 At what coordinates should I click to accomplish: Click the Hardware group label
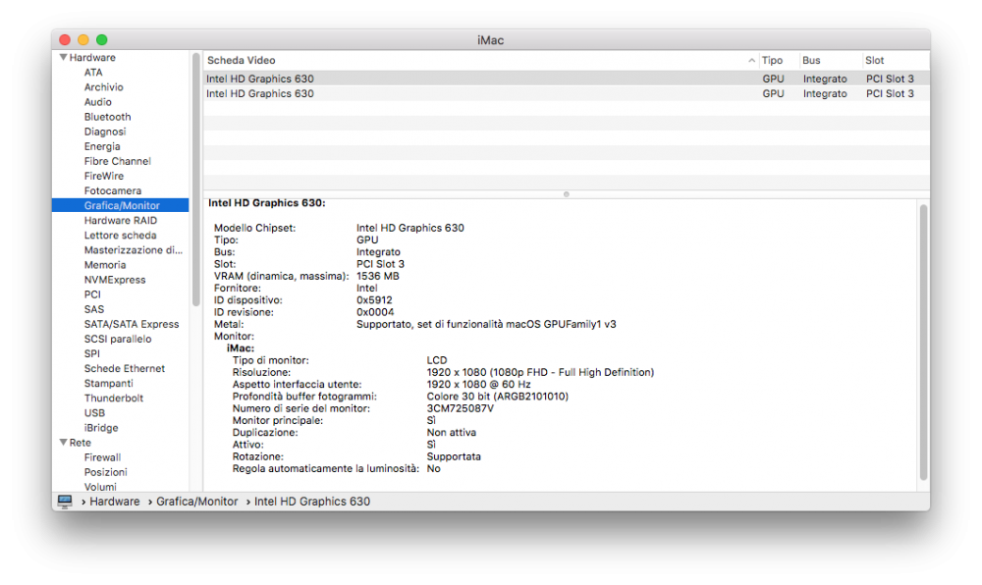(x=92, y=57)
